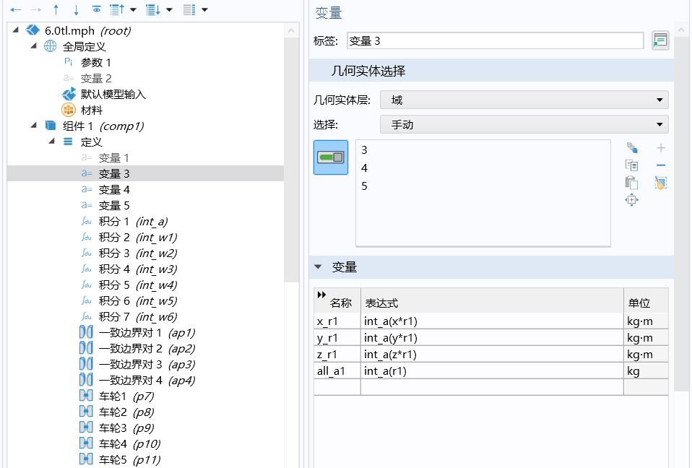The width and height of the screenshot is (692, 468).
Task: Click the show/hide eye toolbar icon
Action: point(96,9)
